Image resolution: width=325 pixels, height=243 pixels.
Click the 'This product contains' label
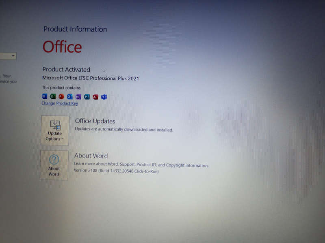click(61, 87)
